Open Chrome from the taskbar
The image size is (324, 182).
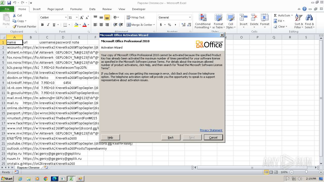pos(46,179)
